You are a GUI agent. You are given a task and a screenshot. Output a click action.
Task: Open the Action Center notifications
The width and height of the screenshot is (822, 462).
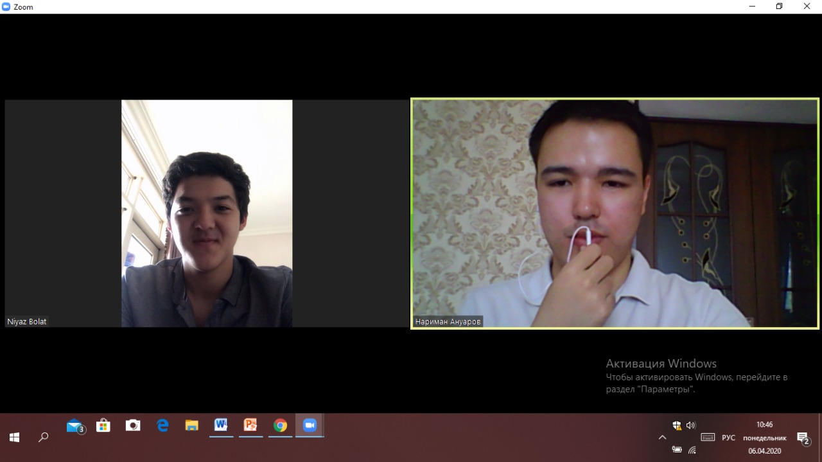click(803, 438)
